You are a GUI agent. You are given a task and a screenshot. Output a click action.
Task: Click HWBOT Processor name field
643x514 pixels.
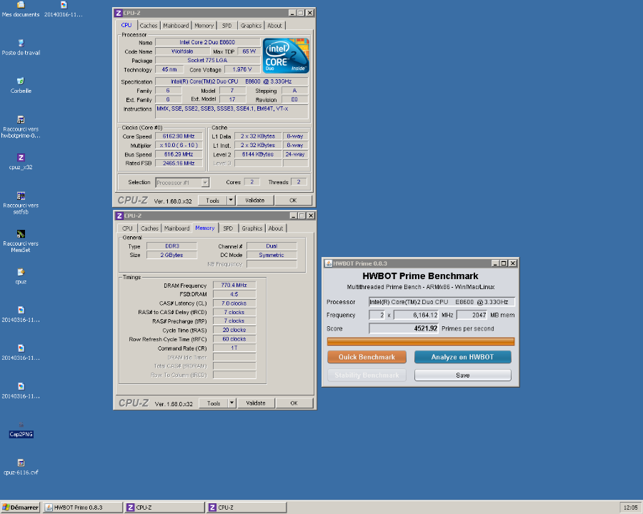pos(442,302)
